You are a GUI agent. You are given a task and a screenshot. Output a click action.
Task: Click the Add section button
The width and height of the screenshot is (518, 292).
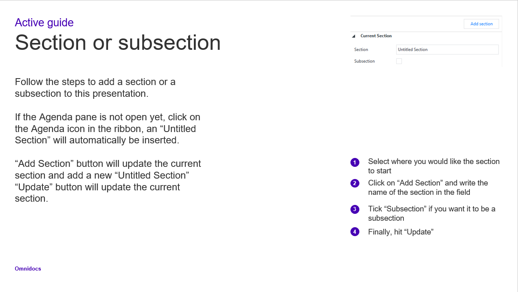click(x=481, y=24)
